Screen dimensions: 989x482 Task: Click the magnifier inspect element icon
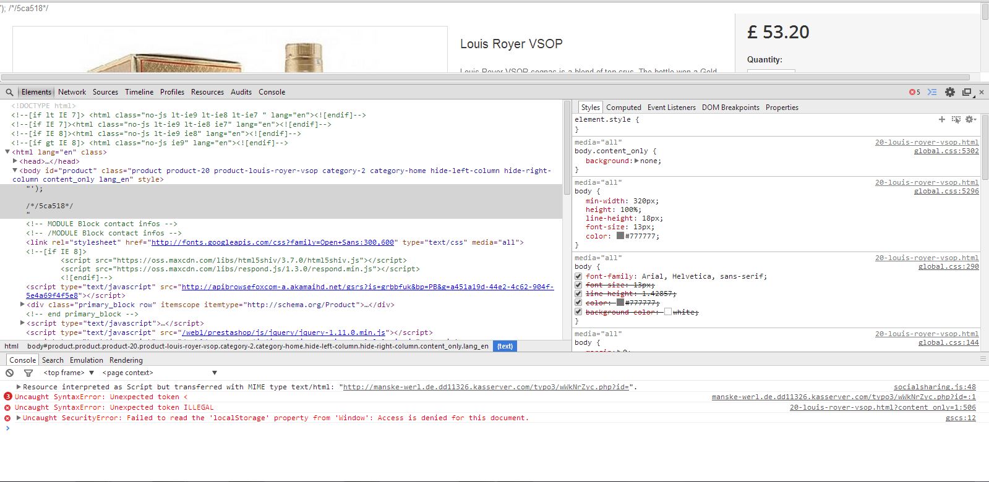(9, 92)
